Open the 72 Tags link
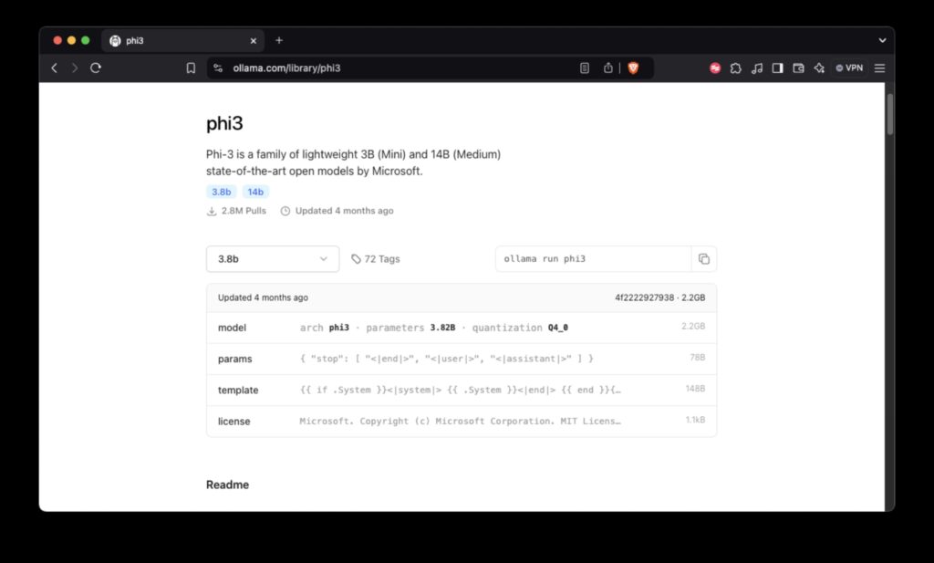934x563 pixels. tap(376, 259)
